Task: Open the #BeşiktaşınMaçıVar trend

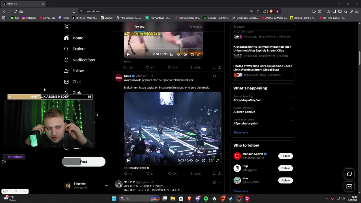Action: [247, 100]
